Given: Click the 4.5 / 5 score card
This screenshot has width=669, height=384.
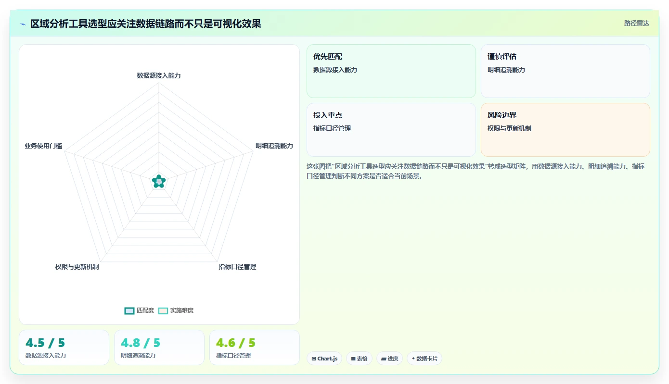Looking at the screenshot, I should point(64,347).
